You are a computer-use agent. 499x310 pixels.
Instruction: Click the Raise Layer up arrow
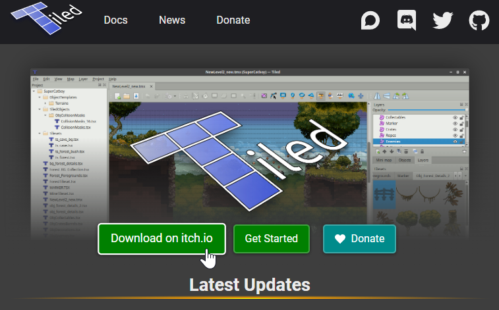pyautogui.click(x=384, y=151)
